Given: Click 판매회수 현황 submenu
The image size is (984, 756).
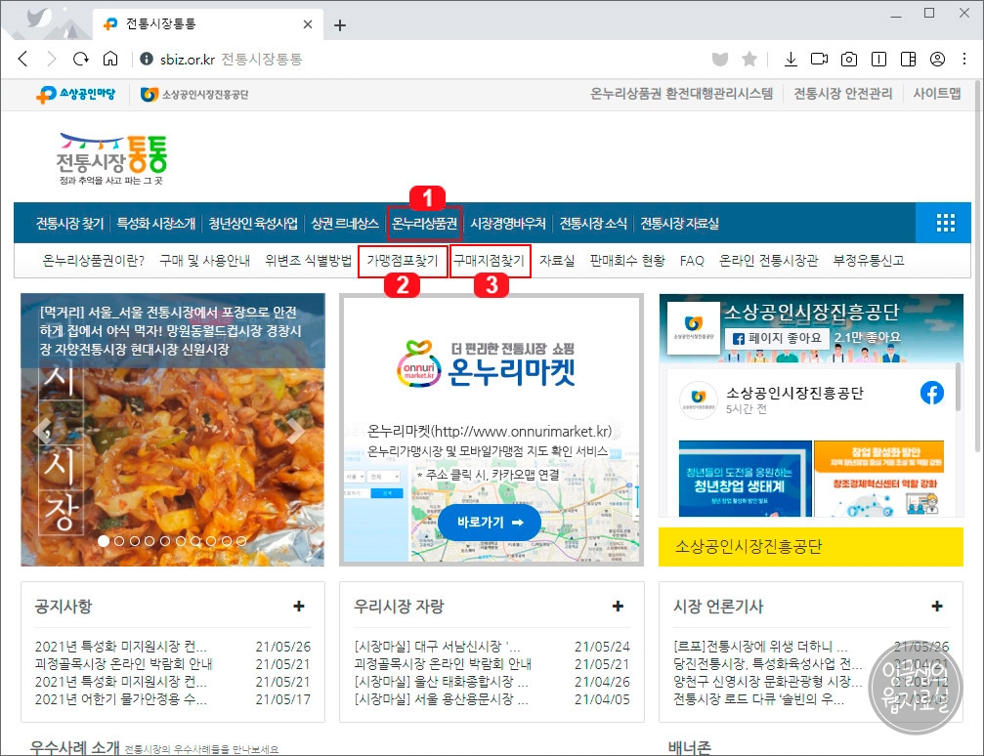Looking at the screenshot, I should point(627,261).
